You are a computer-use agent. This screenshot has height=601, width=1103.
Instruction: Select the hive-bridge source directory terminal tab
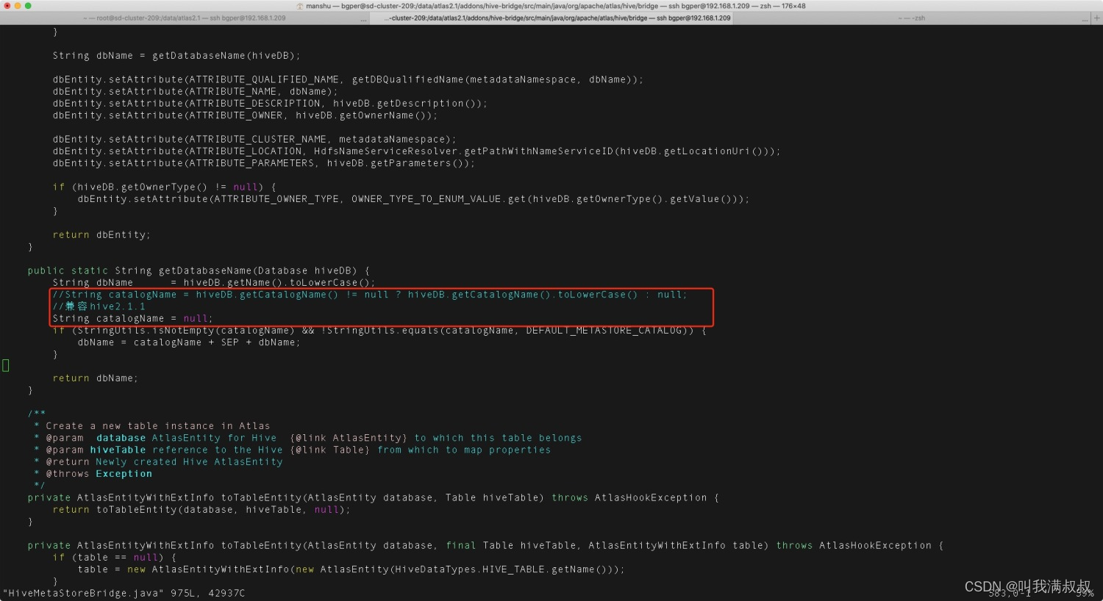(557, 18)
